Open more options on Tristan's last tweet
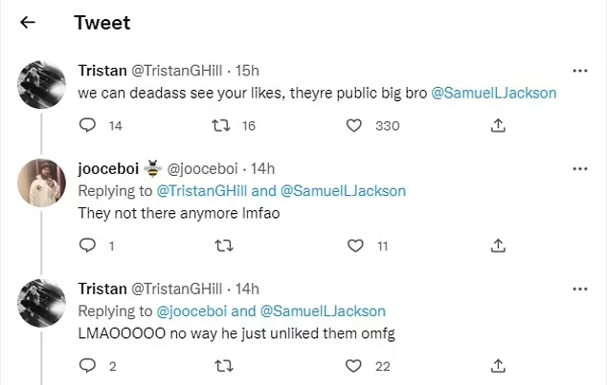Viewport: 607px width, 385px height. [579, 289]
